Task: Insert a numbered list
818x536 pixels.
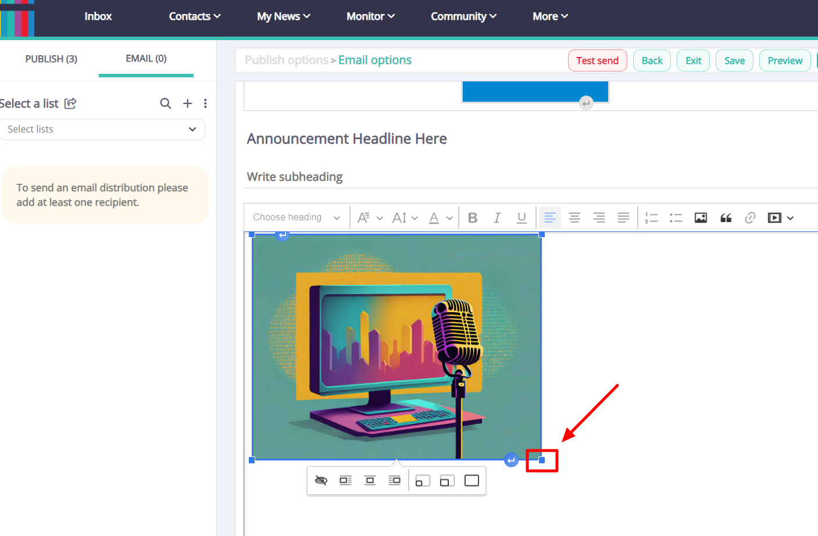Action: point(651,217)
